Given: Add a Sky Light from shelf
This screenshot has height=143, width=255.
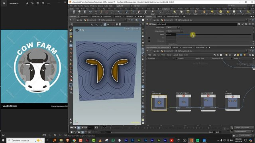Looking at the screenshot, I should pos(228,12).
